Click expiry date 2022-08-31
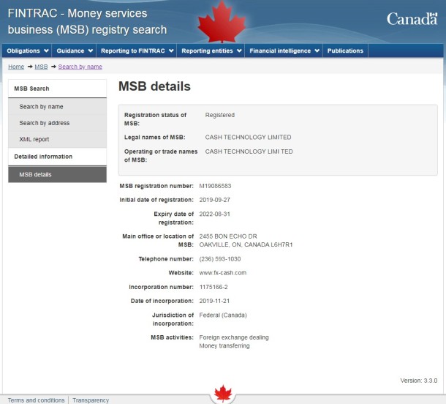The image size is (446, 404). [x=214, y=214]
